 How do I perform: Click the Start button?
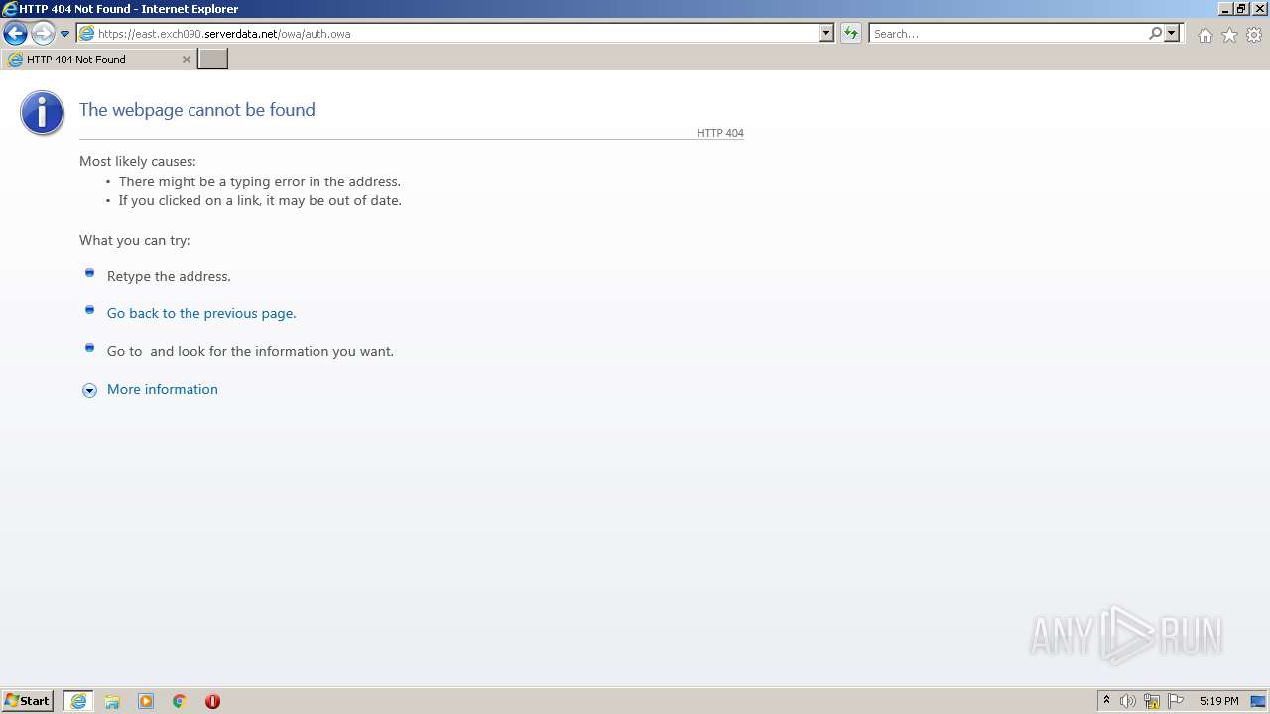coord(28,701)
